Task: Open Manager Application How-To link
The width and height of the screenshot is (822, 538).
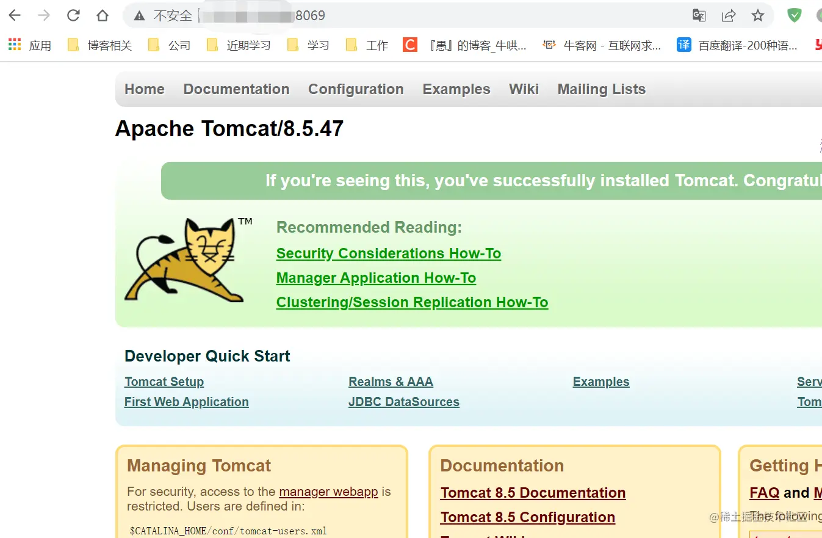Action: 376,278
